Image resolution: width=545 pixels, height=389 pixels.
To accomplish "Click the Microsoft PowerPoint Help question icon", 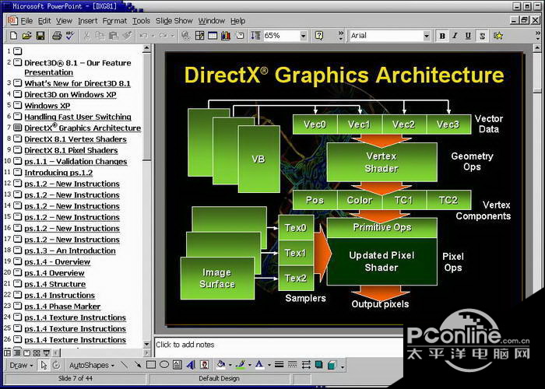I will click(x=319, y=36).
